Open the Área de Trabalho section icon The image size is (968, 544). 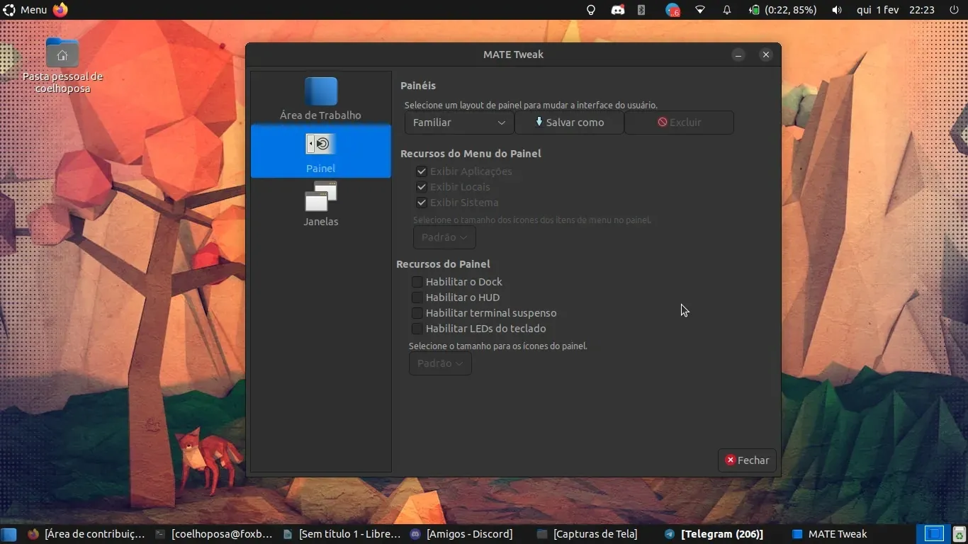tap(320, 92)
